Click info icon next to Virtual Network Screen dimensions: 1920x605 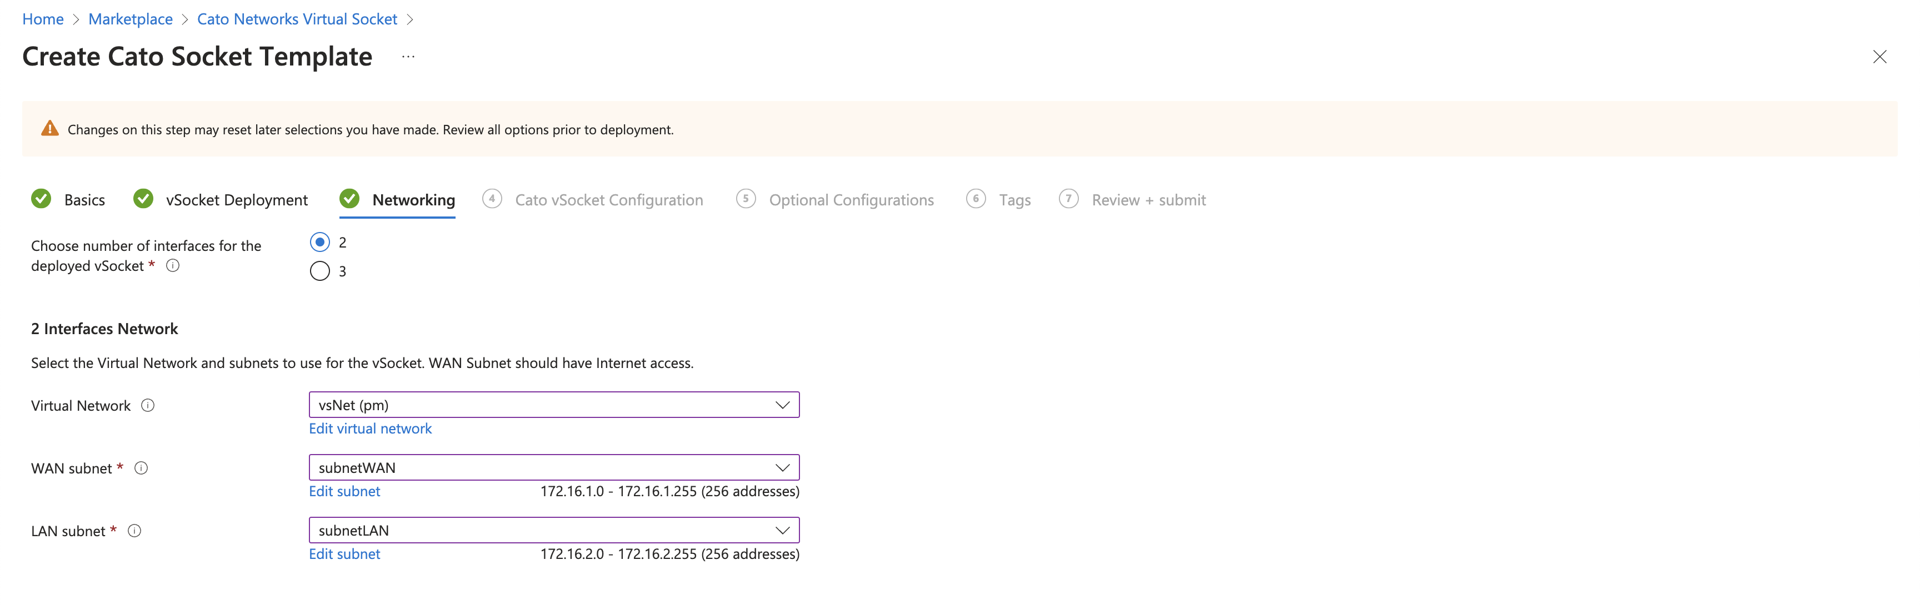click(148, 405)
